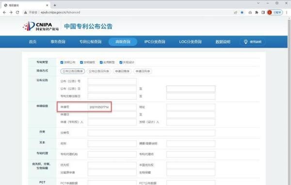This screenshot has width=291, height=185.
Task: Select 公布公告日升序 sort option
Action: coord(99,71)
